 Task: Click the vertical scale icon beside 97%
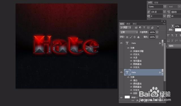173,26
